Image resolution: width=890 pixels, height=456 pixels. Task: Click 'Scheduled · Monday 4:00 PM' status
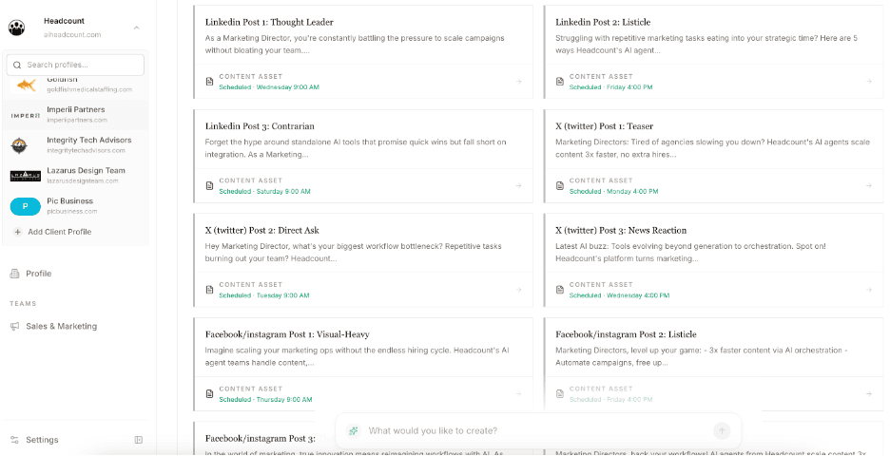pyautogui.click(x=613, y=192)
